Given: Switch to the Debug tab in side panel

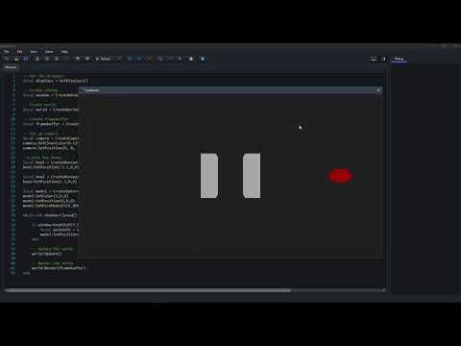Looking at the screenshot, I should pos(399,59).
